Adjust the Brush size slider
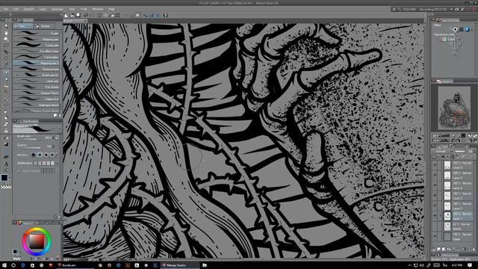The height and width of the screenshot is (269, 478). click(31, 138)
